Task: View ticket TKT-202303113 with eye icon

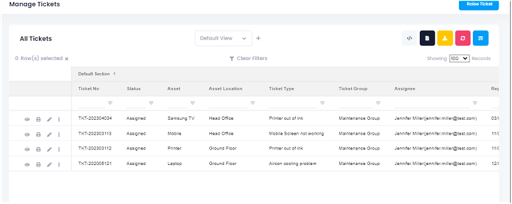Action: click(x=27, y=134)
